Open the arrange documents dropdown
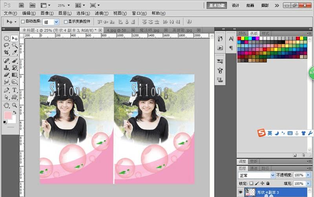Image resolution: width=314 pixels, height=197 pixels. coord(80,5)
